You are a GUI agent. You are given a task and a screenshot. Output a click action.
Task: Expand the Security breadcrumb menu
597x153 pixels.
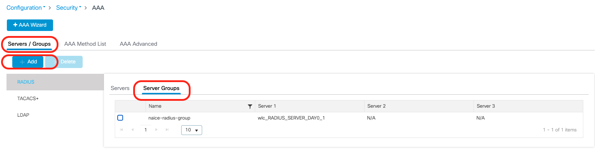(x=69, y=8)
